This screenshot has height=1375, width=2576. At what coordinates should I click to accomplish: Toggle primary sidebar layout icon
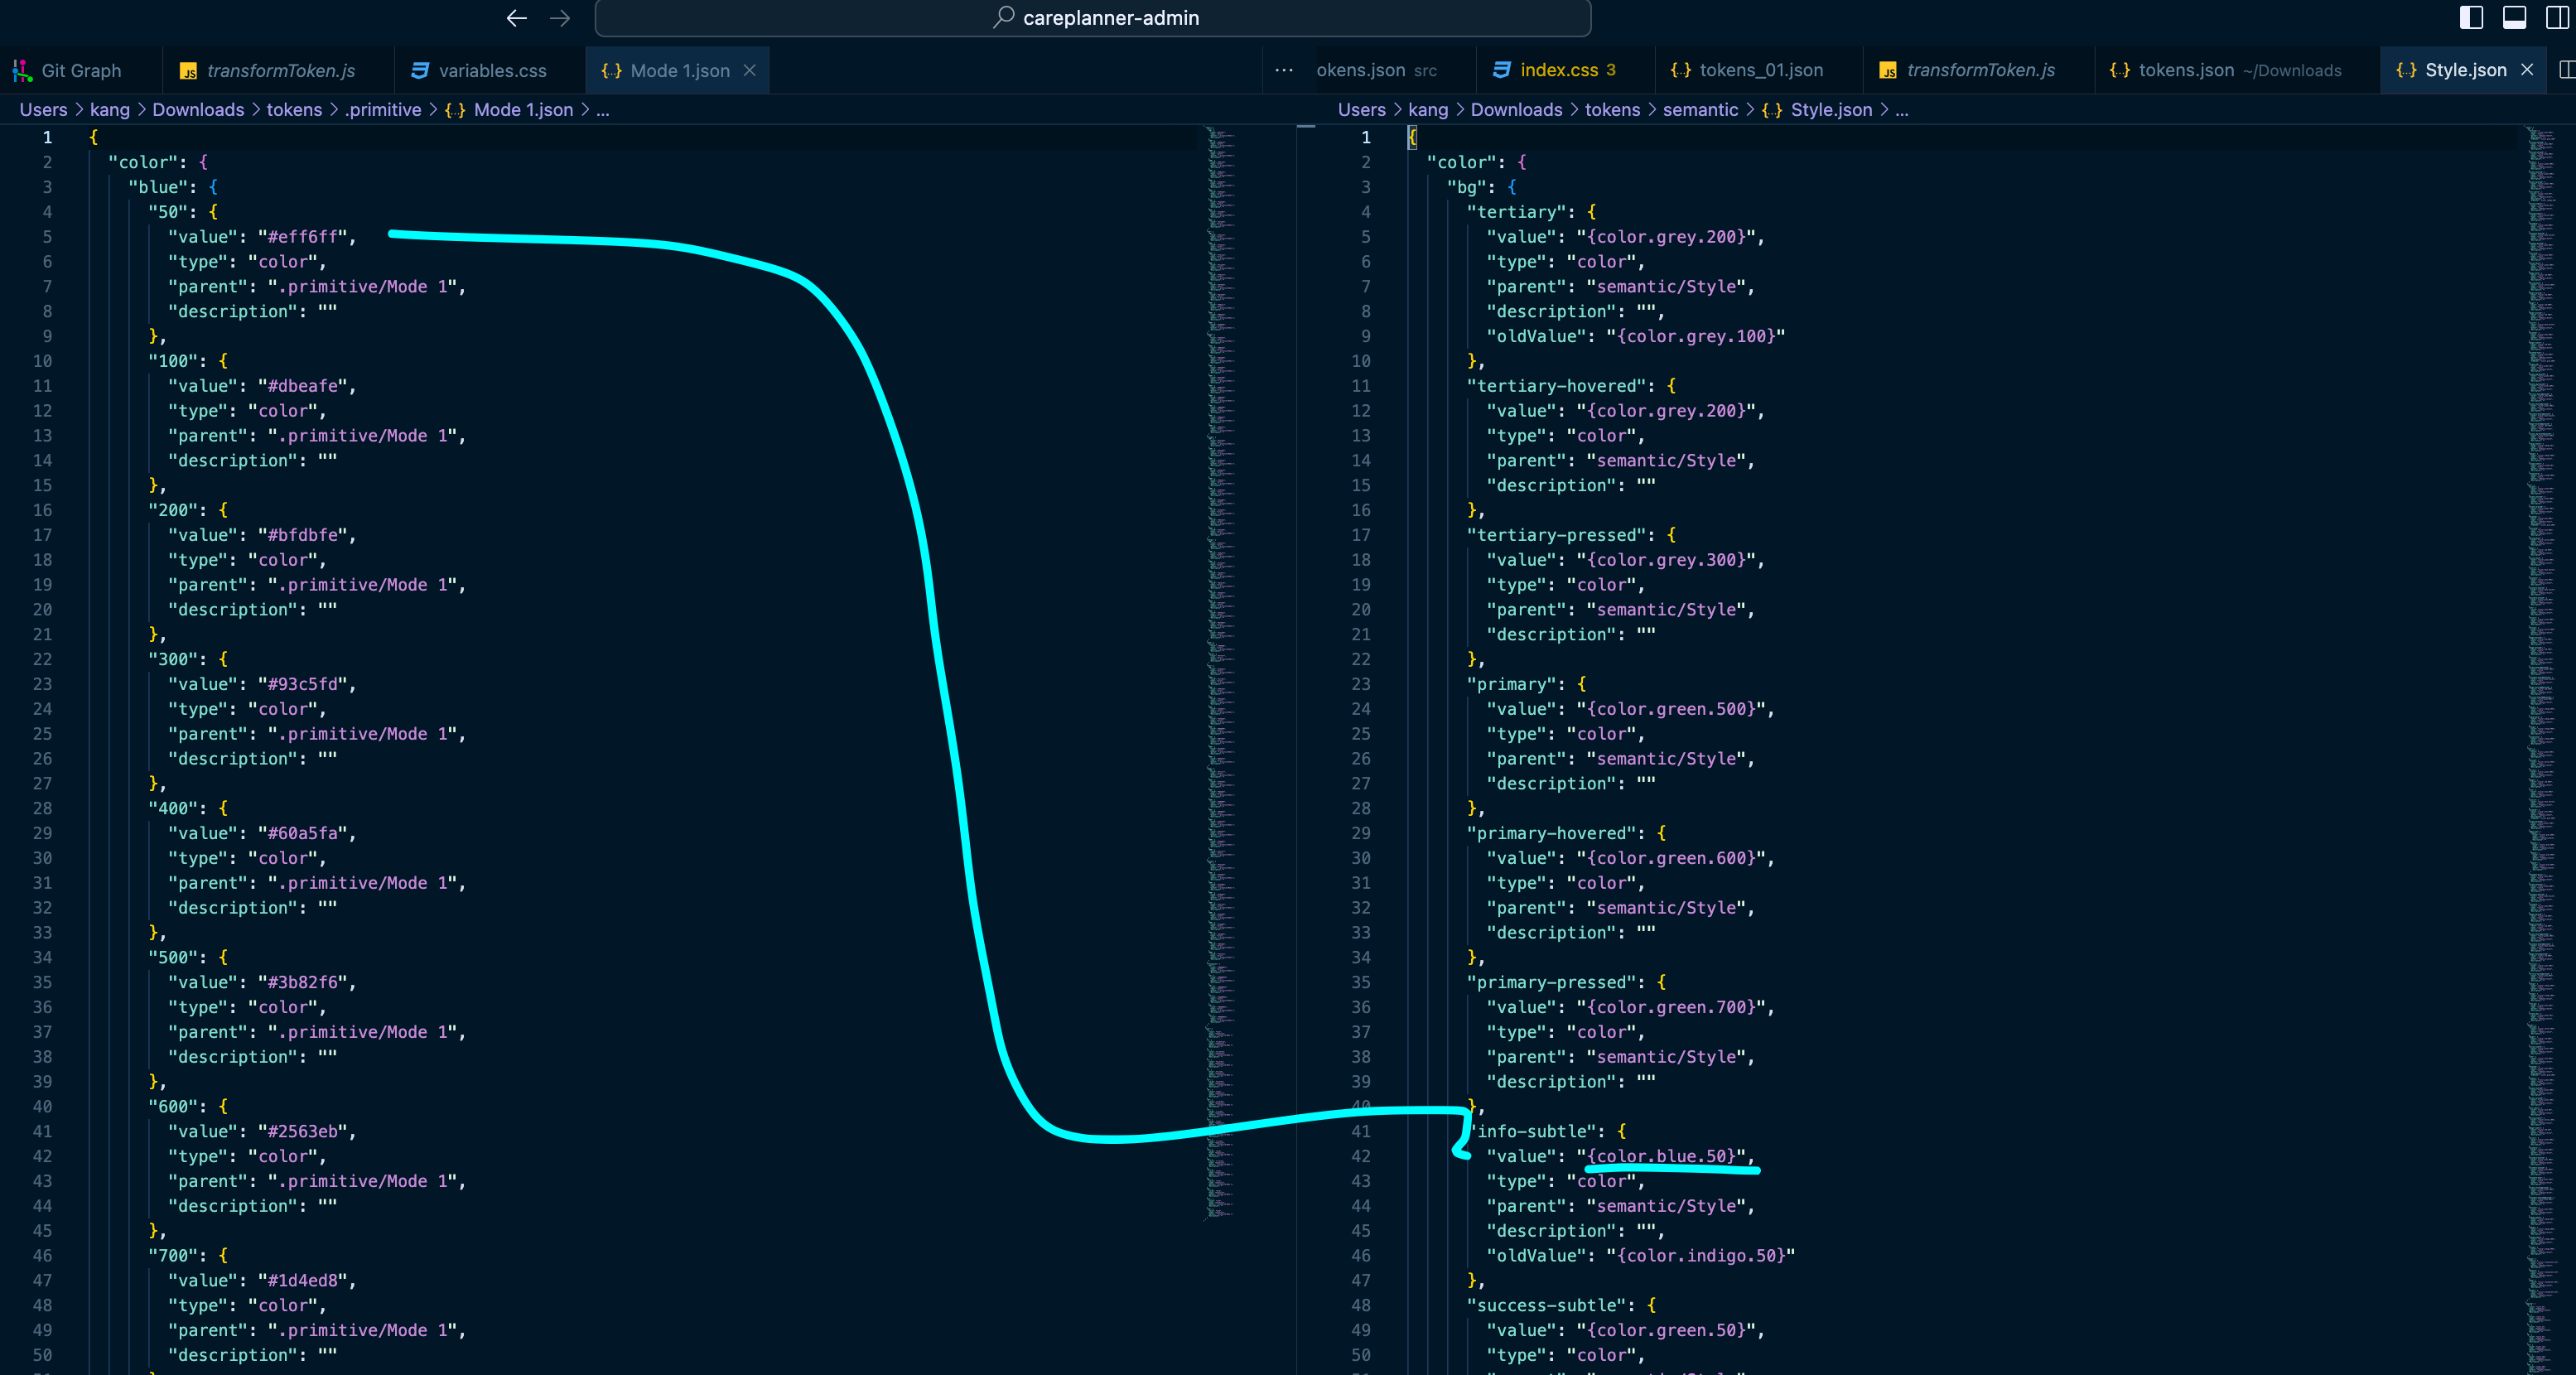2471,17
